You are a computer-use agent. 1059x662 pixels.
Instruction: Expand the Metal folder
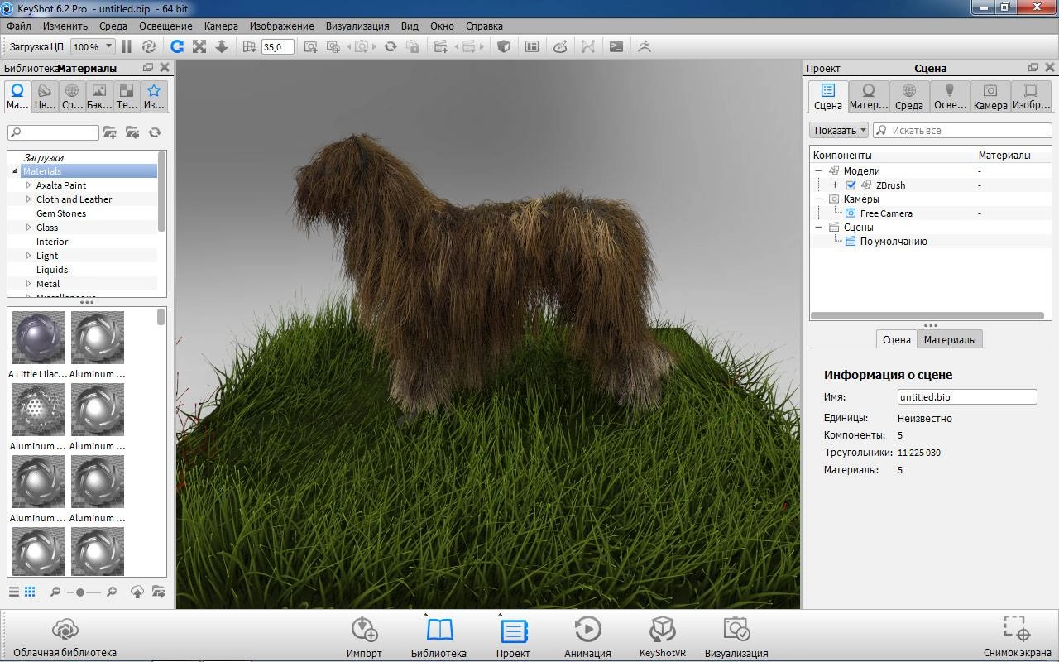coord(29,284)
